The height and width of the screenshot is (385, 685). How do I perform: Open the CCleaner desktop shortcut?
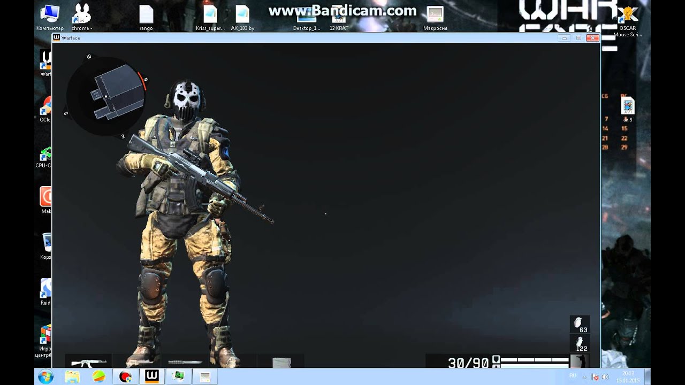[45, 110]
